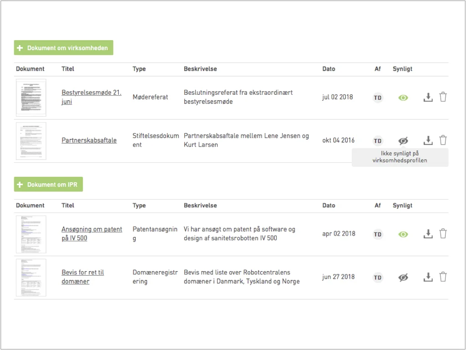Image resolution: width=466 pixels, height=350 pixels.
Task: Hide the patent application from the profile
Action: [403, 235]
